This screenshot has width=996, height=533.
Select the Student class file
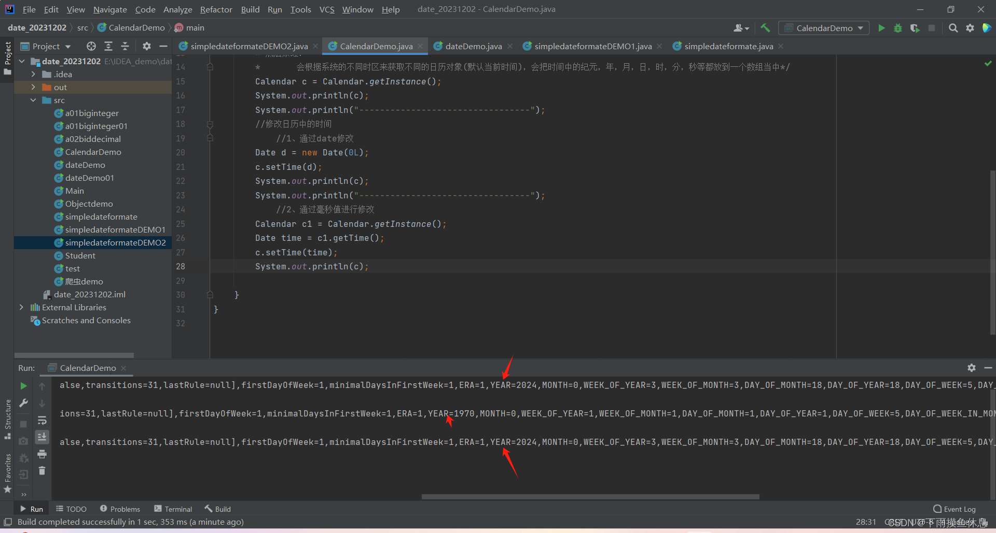point(80,255)
